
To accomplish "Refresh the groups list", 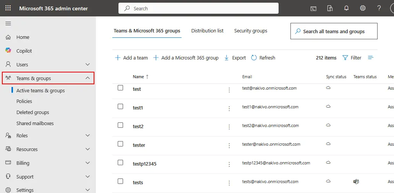I will coord(263,58).
